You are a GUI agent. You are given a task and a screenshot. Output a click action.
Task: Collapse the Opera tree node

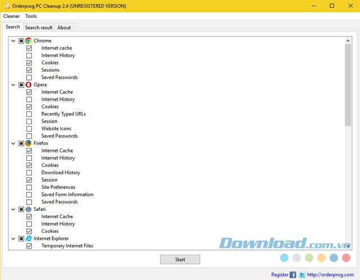coord(13,85)
